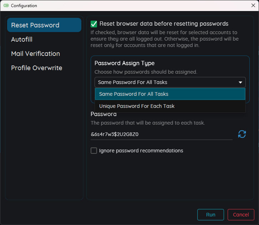Click the 'Ignore password recommendations' label text
Viewport: 259px width, 225px height.
click(x=141, y=151)
